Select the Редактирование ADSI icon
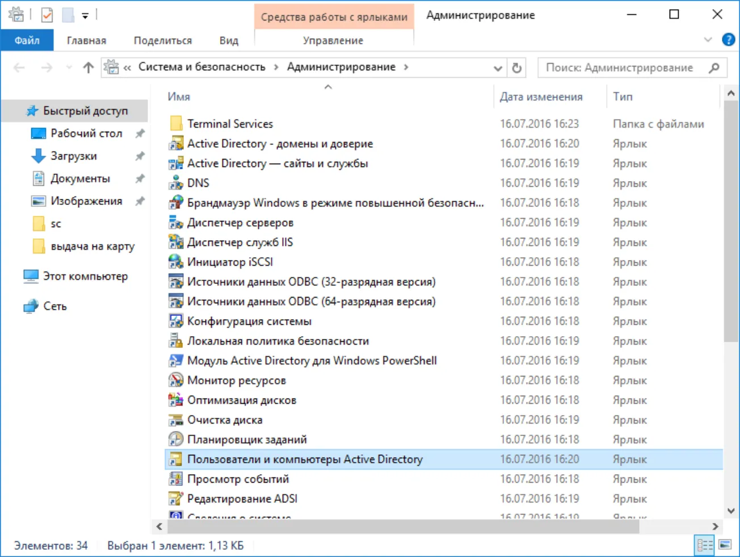 [176, 499]
